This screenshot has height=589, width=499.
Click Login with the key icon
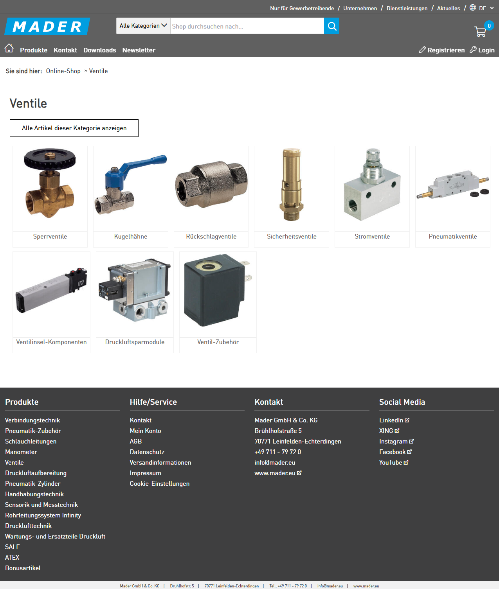tap(482, 50)
